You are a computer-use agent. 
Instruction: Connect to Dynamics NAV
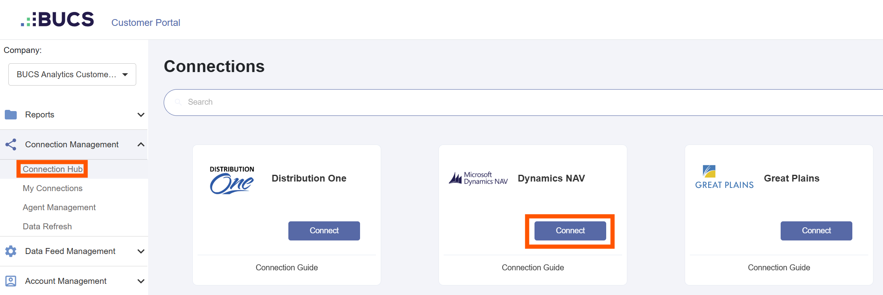coord(570,231)
